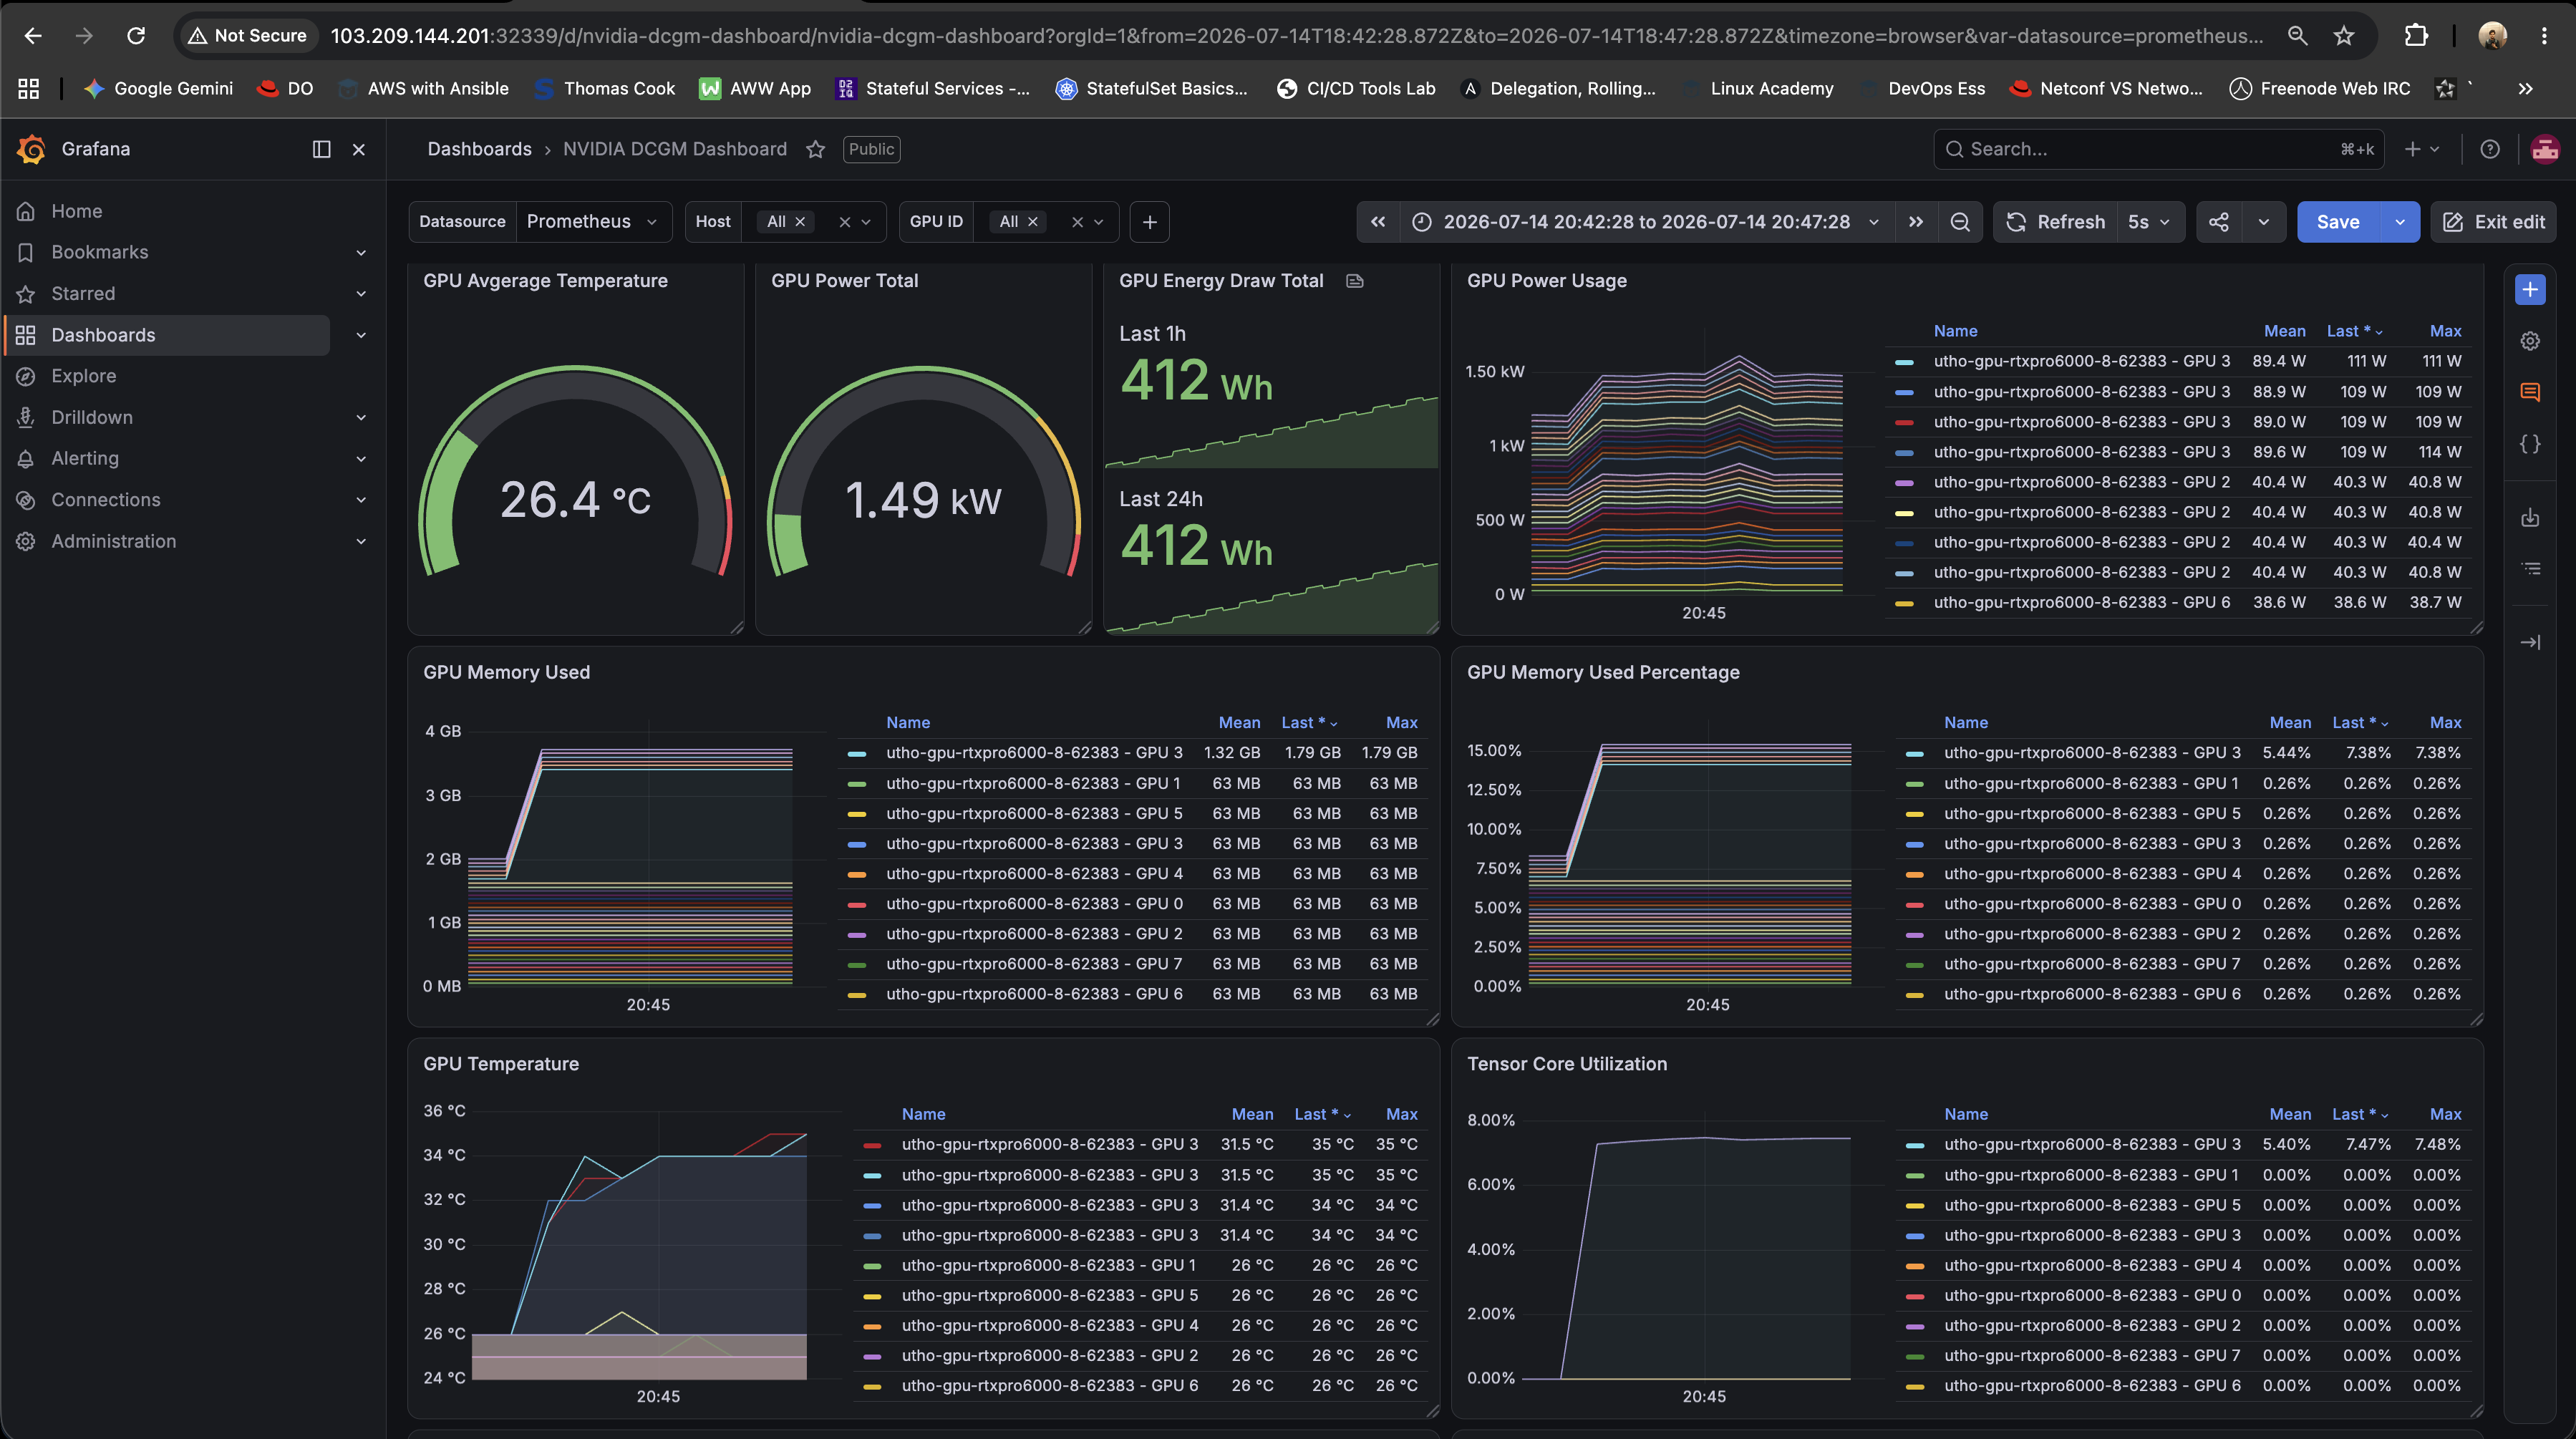Image resolution: width=2576 pixels, height=1439 pixels.
Task: Remove the All value from Host filter
Action: (x=800, y=222)
